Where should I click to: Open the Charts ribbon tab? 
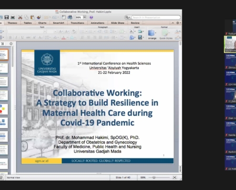42,23
